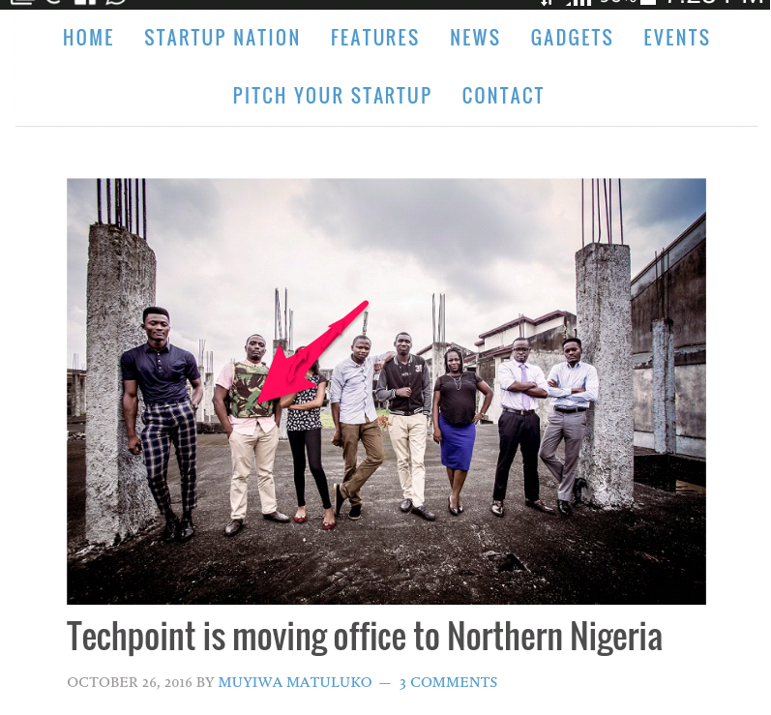Click the October 26, 2016 post date

(x=130, y=682)
